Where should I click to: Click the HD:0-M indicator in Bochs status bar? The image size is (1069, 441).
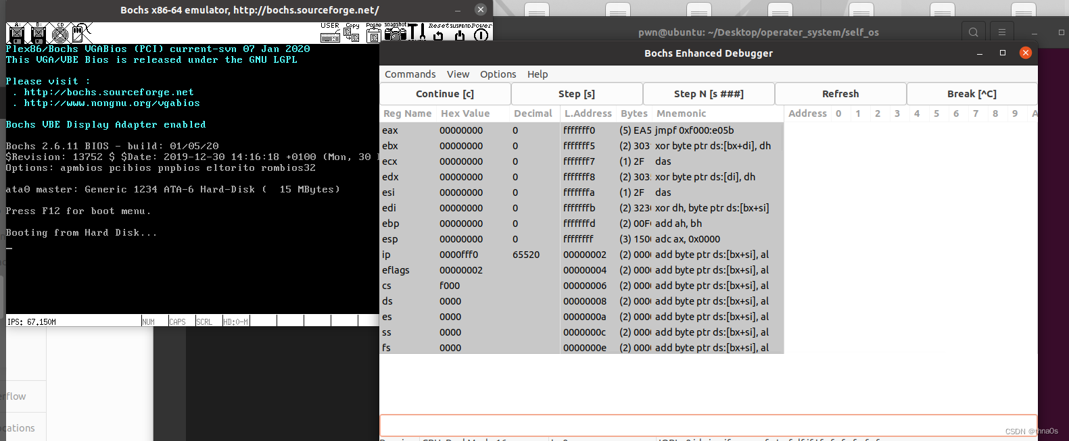(236, 322)
